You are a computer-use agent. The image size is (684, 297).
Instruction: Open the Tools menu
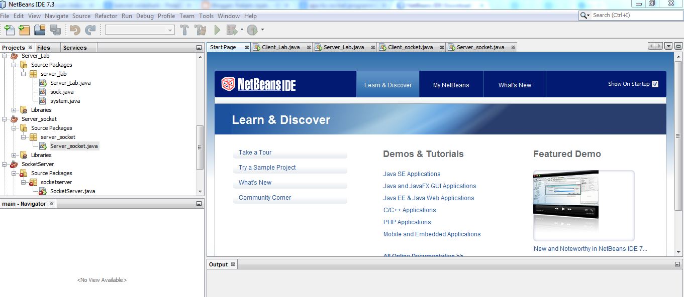point(206,16)
